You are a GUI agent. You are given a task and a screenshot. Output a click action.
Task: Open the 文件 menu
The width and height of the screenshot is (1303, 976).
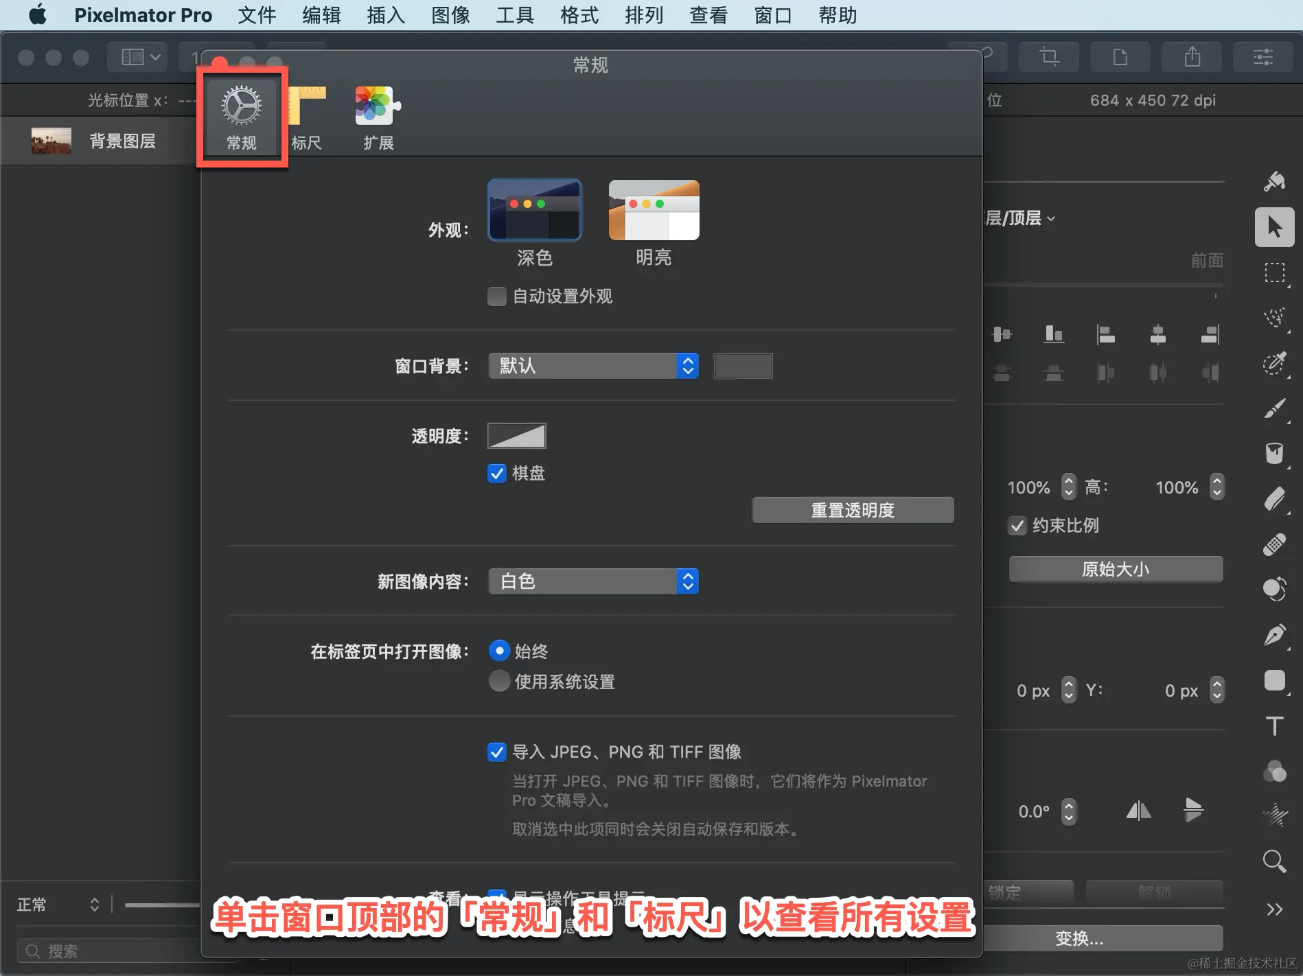257,15
